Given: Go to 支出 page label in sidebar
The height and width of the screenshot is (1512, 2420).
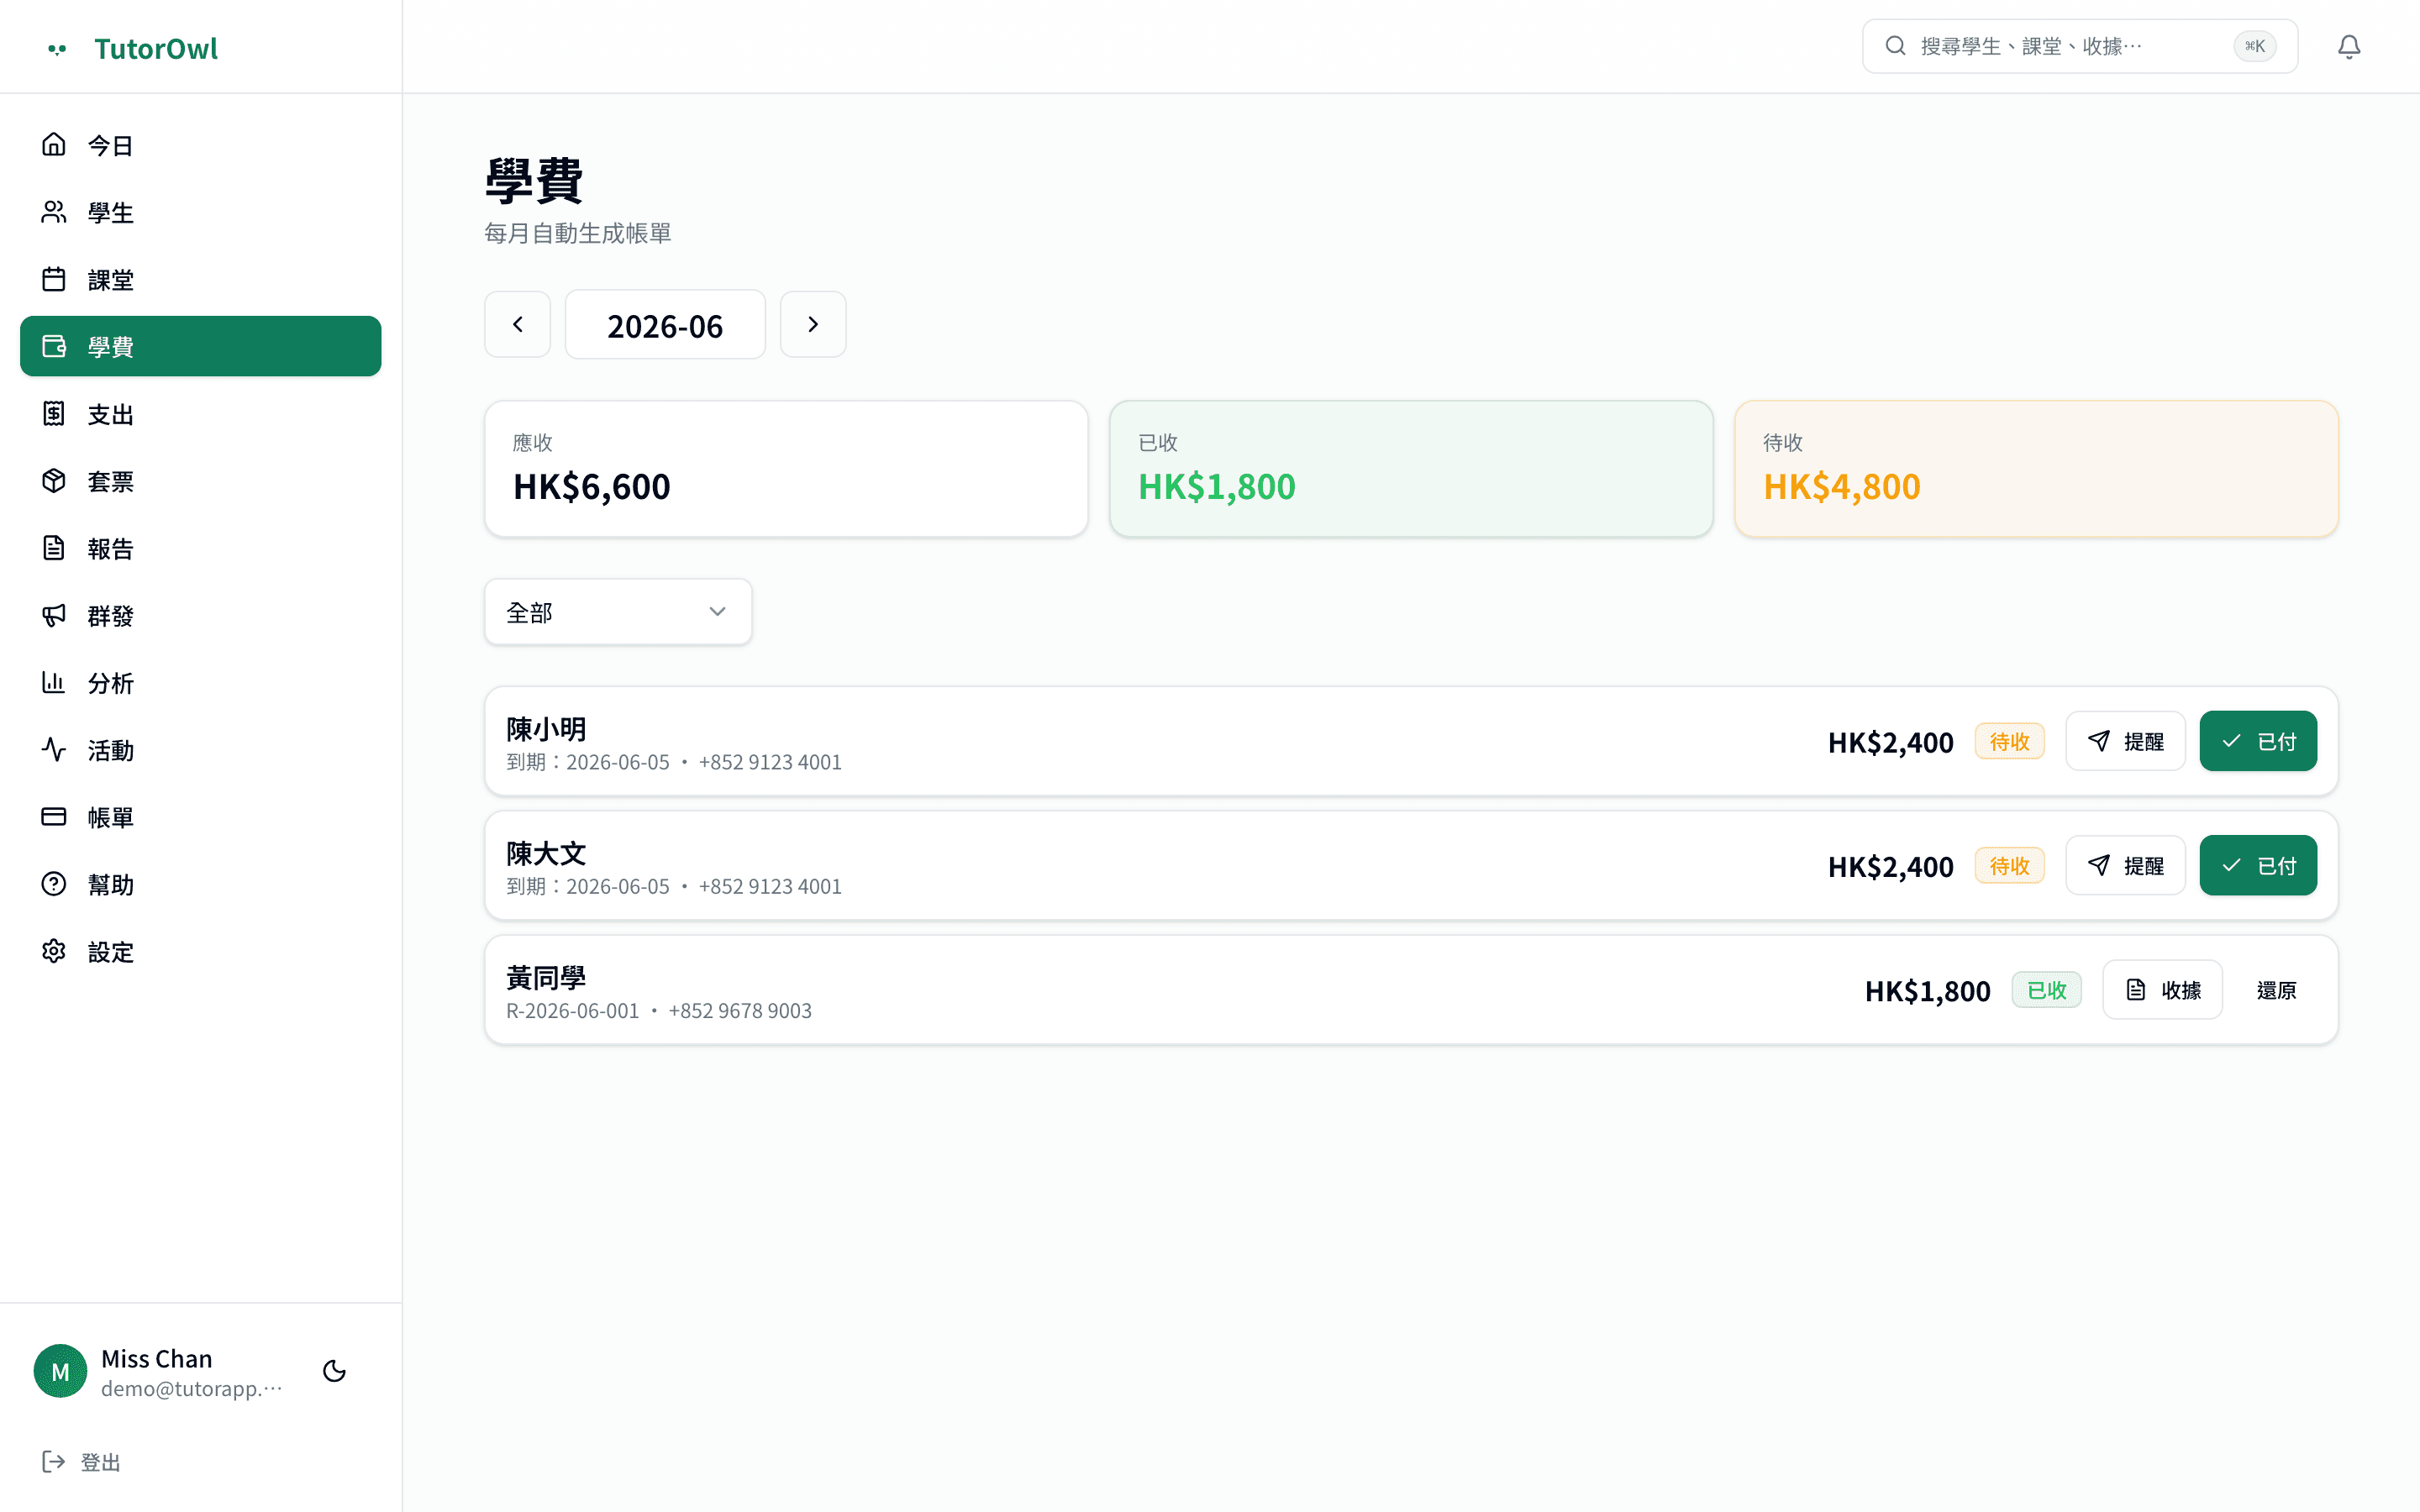Looking at the screenshot, I should click(x=111, y=414).
